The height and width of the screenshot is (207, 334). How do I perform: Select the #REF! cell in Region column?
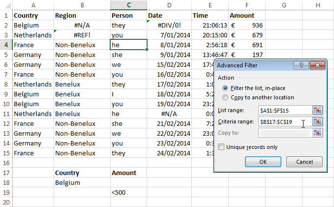pyautogui.click(x=82, y=35)
